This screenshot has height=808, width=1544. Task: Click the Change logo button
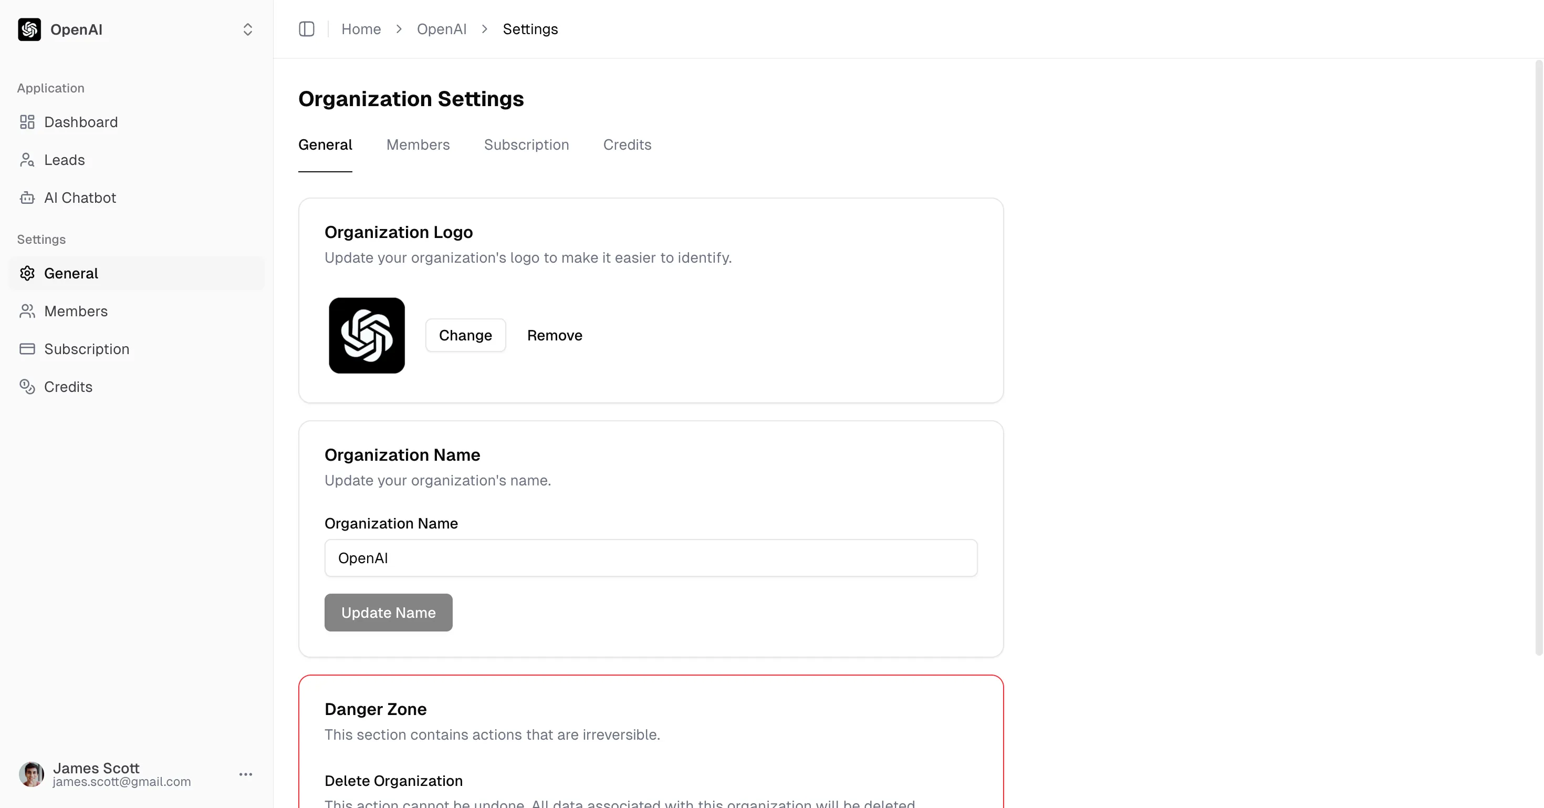pyautogui.click(x=466, y=336)
